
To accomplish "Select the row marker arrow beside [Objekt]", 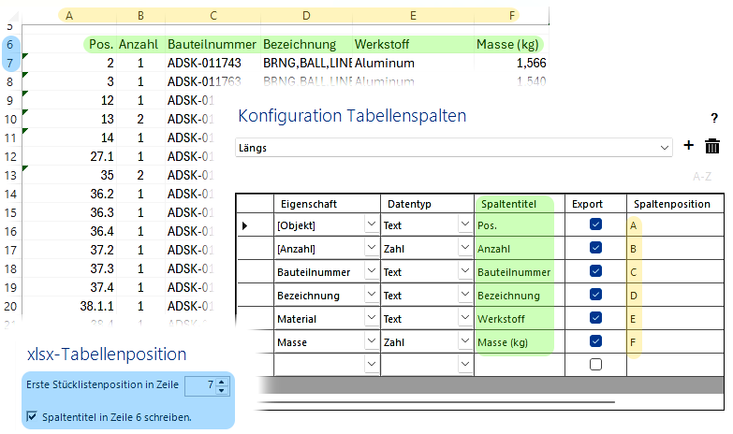I will click(246, 226).
